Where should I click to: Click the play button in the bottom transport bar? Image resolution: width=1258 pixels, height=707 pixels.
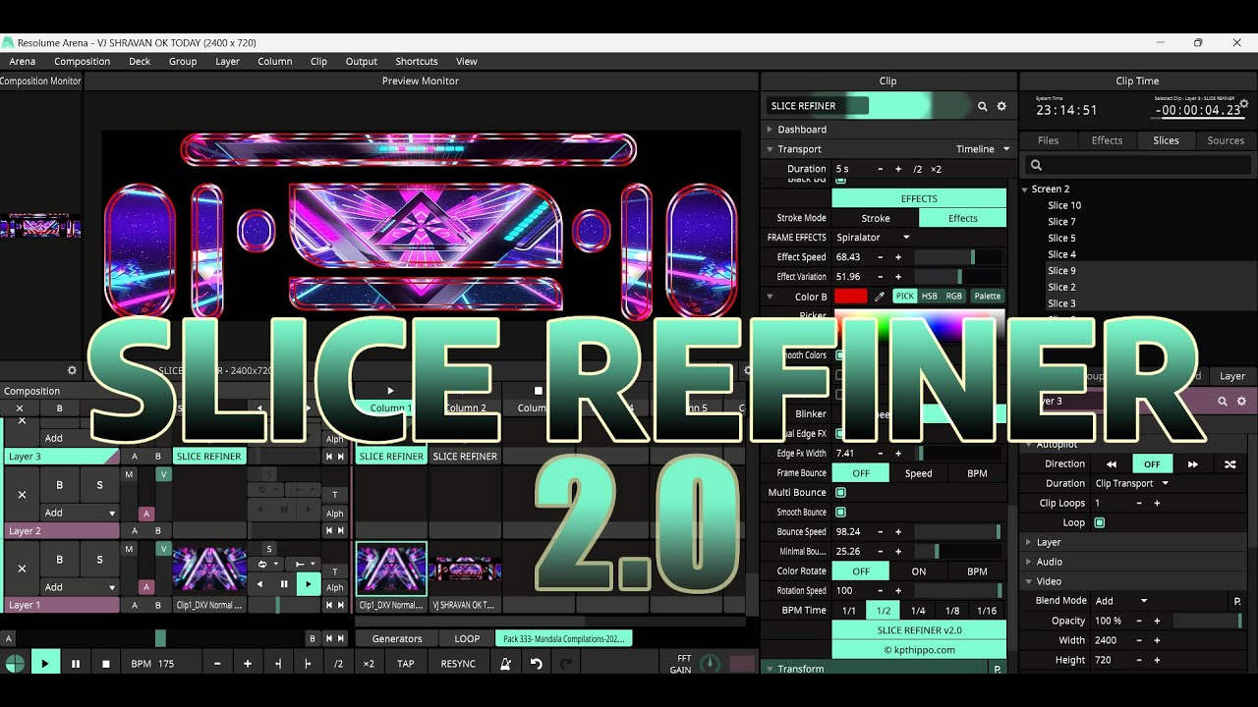[x=44, y=664]
